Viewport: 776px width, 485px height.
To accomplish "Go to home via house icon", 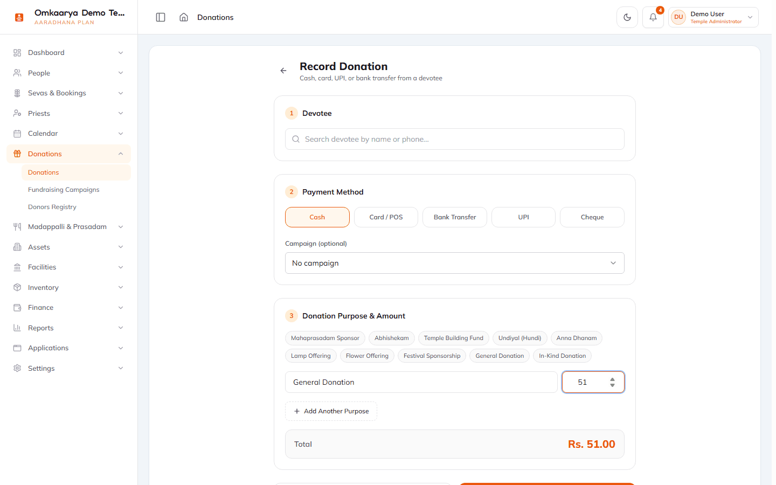I will [184, 17].
